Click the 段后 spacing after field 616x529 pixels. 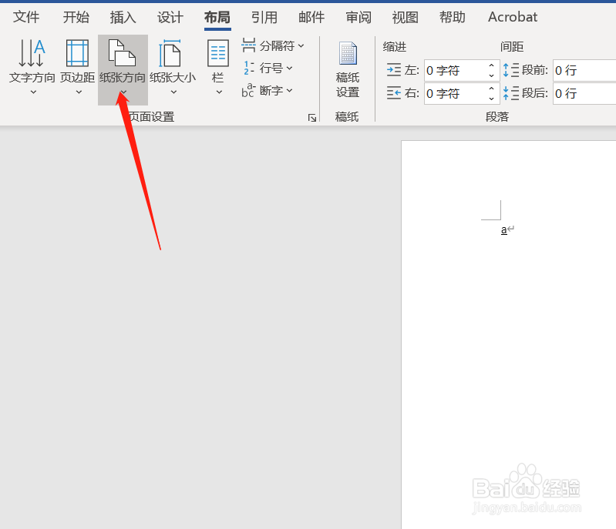coord(584,93)
